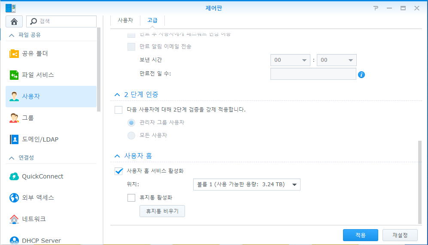The height and width of the screenshot is (245, 428).
Task: Open 파일 서비스 in the sidebar
Action: (x=51, y=75)
